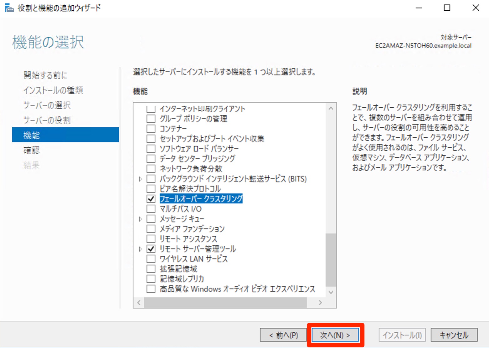Open the 確認 step in sidebar
Image resolution: width=489 pixels, height=348 pixels.
(31, 150)
